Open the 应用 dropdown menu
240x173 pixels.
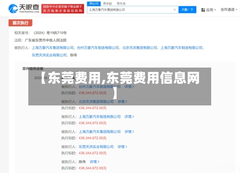point(211,10)
